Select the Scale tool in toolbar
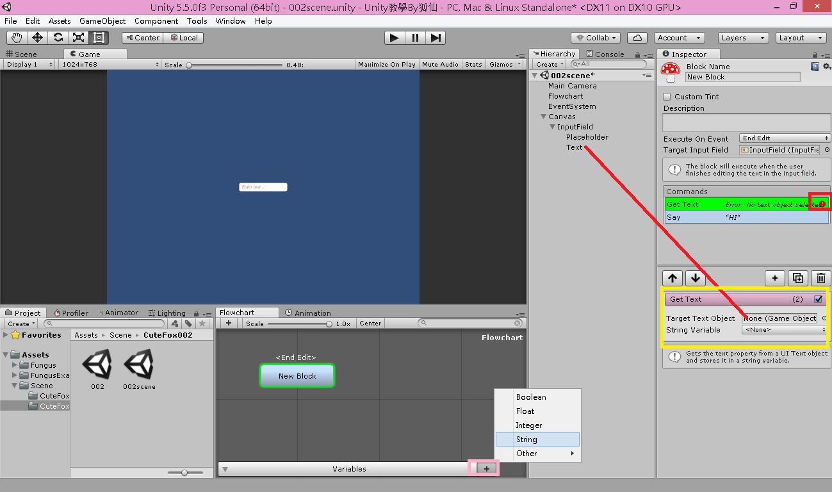832x492 pixels. click(78, 38)
